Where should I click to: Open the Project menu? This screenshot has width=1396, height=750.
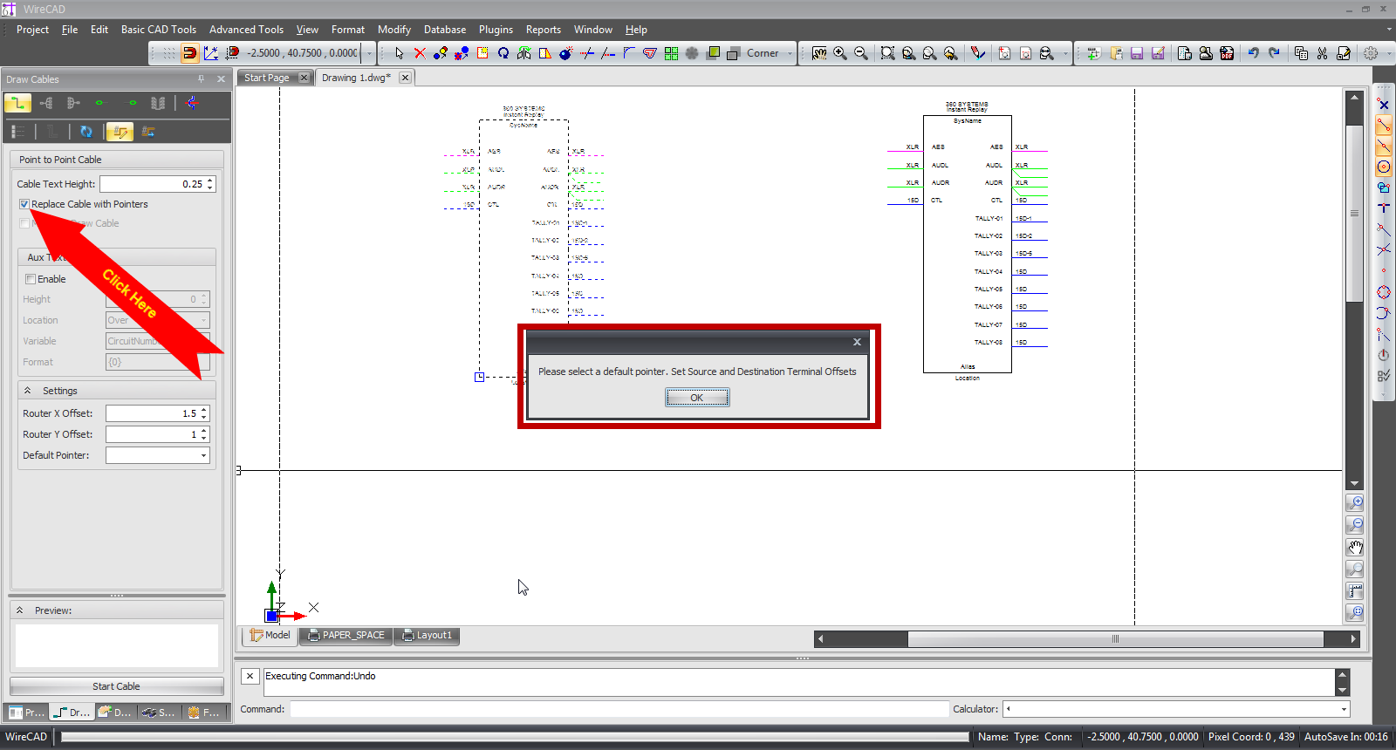(x=33, y=30)
